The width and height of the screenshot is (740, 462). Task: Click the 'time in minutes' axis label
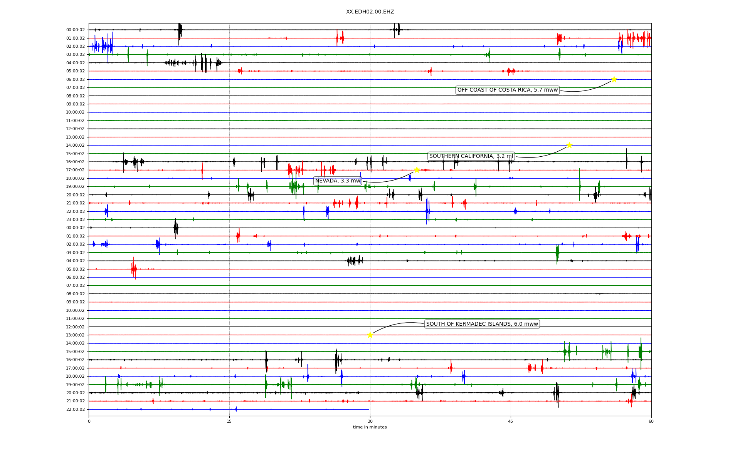370,427
